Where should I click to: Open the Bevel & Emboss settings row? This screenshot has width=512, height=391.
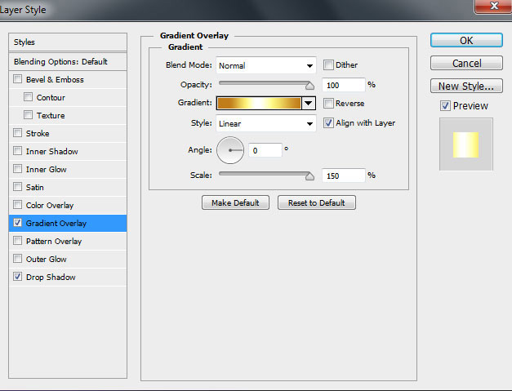point(68,80)
